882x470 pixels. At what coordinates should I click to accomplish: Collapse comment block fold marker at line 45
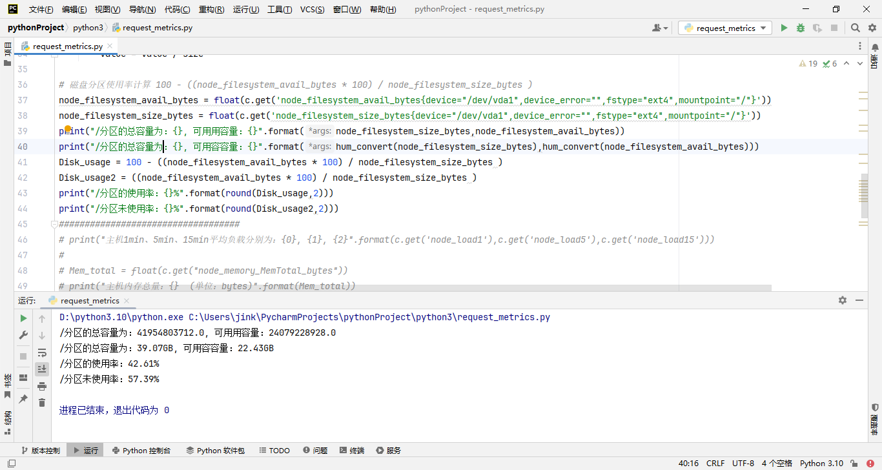(54, 224)
